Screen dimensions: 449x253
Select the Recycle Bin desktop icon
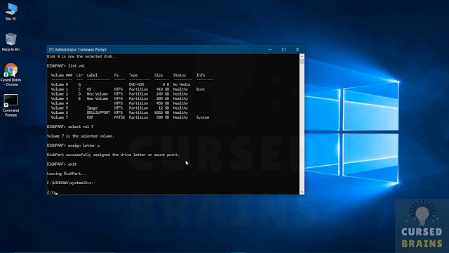coord(11,41)
